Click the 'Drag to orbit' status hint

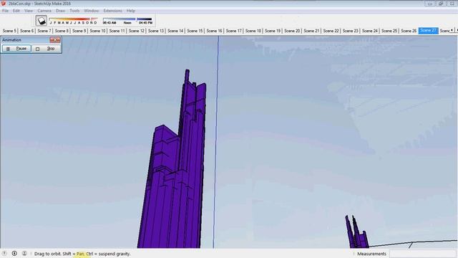(x=82, y=254)
